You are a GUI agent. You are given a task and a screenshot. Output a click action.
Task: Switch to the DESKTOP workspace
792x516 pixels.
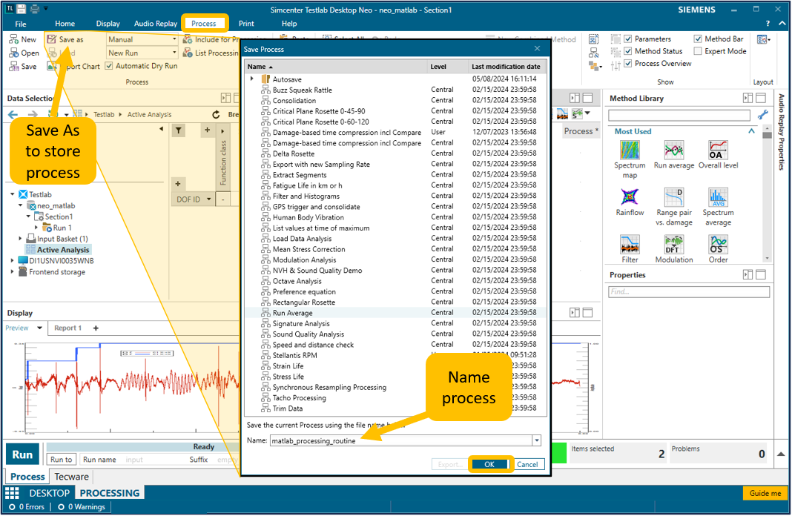pos(49,493)
